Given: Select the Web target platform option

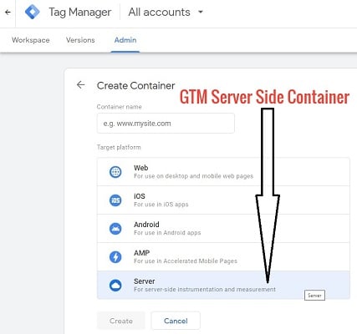Looking at the screenshot, I should click(223, 172).
